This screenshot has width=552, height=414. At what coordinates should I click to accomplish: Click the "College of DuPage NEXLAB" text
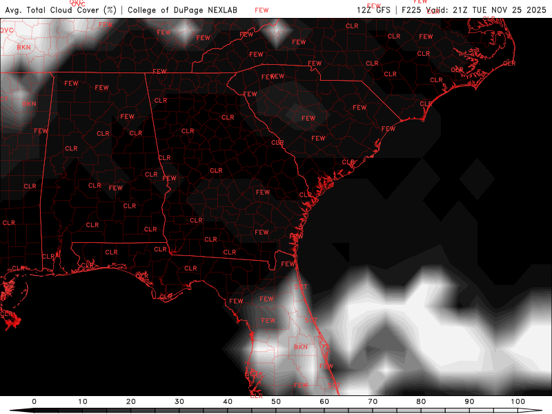182,10
